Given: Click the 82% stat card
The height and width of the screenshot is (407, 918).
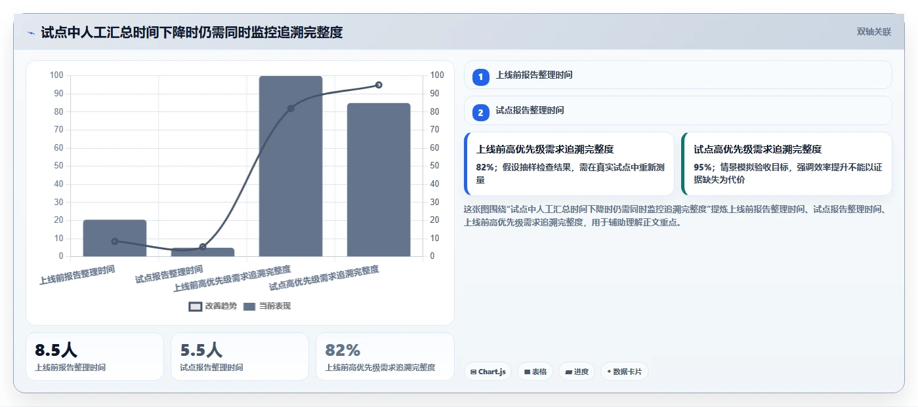Looking at the screenshot, I should pyautogui.click(x=385, y=357).
